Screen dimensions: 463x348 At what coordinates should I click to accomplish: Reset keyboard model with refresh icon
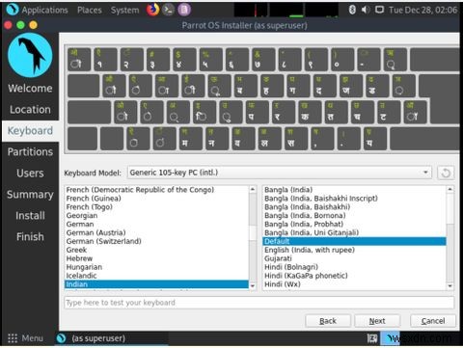(x=446, y=173)
